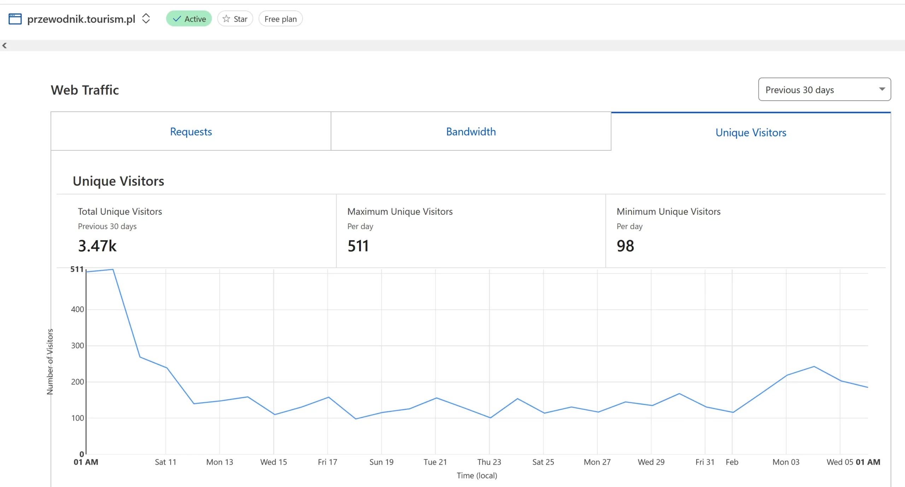Click the browser window site icon
905x487 pixels.
pos(15,19)
